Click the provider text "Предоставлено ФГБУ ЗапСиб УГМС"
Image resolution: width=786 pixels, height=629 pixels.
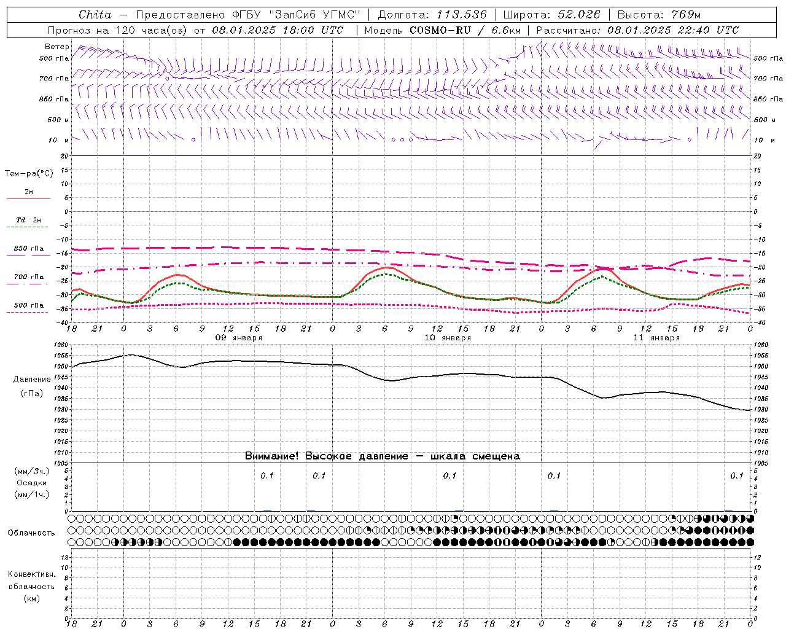(247, 15)
